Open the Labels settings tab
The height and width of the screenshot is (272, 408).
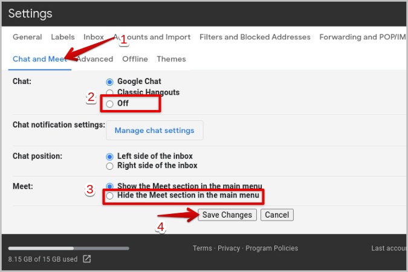click(x=63, y=37)
